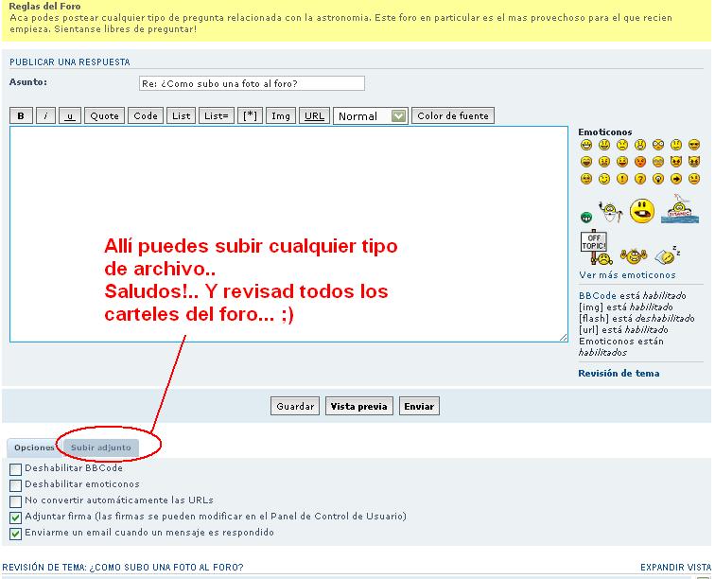Click the text '[flash] está deshabilitado'
Screen dimensions: 715x579
pyautogui.click(x=637, y=319)
